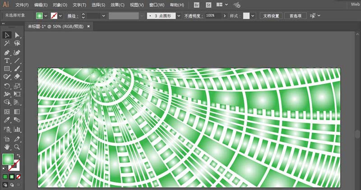361x190 pixels.
Task: Choose the Lasso tool
Action: [x=17, y=43]
